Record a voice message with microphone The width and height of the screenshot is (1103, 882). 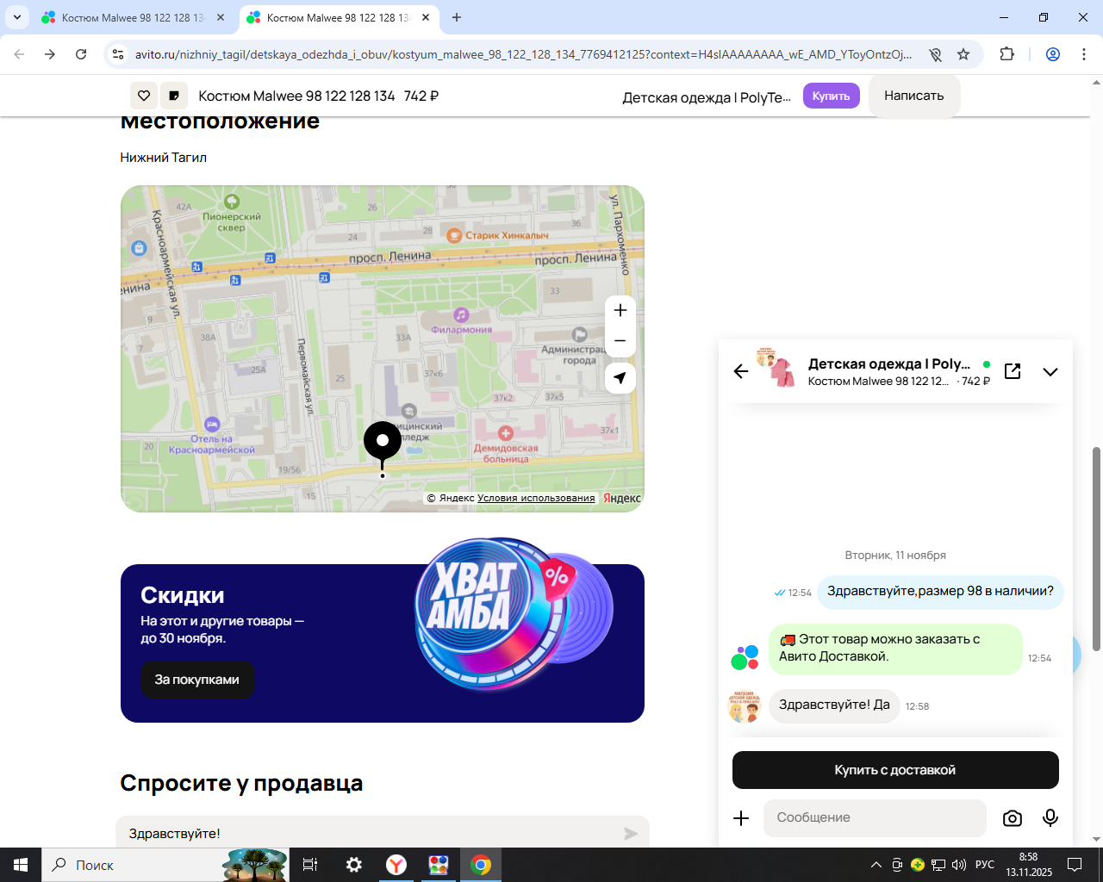click(1050, 818)
